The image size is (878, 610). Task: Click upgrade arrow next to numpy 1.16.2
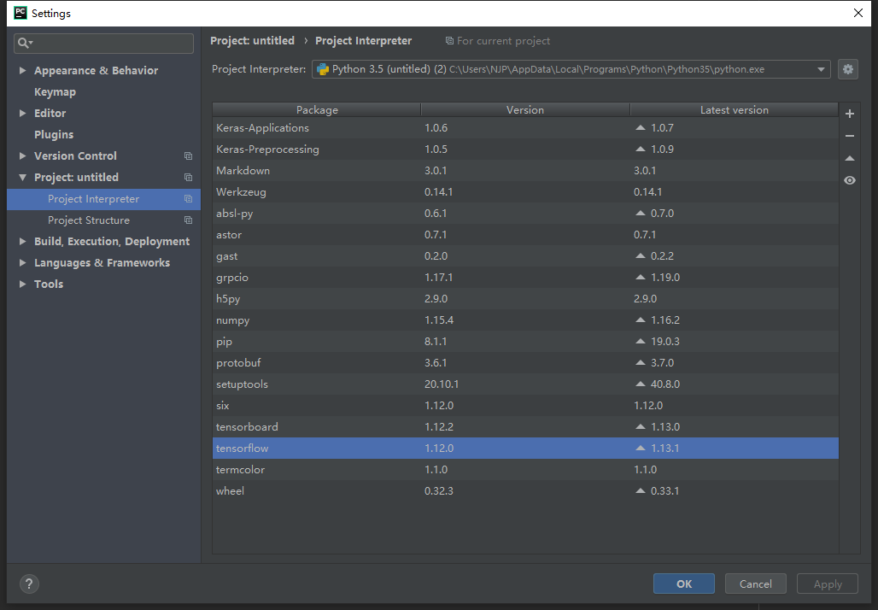pos(640,320)
